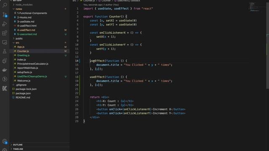Click 'Increment Y' button text in code

[162, 113]
